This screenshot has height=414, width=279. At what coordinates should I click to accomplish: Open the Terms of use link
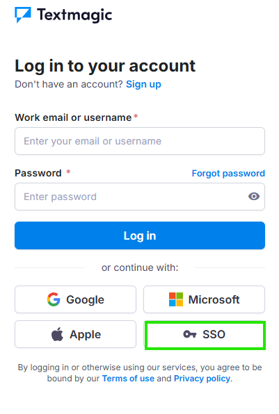pos(128,379)
